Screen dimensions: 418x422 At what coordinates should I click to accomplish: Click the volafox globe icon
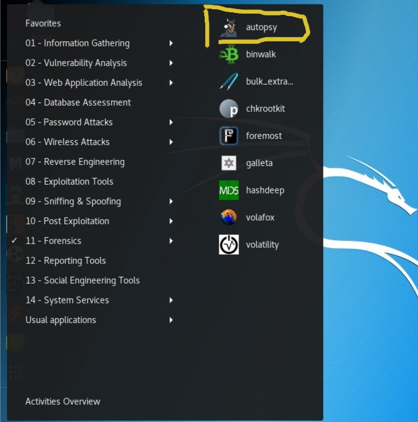tap(229, 217)
